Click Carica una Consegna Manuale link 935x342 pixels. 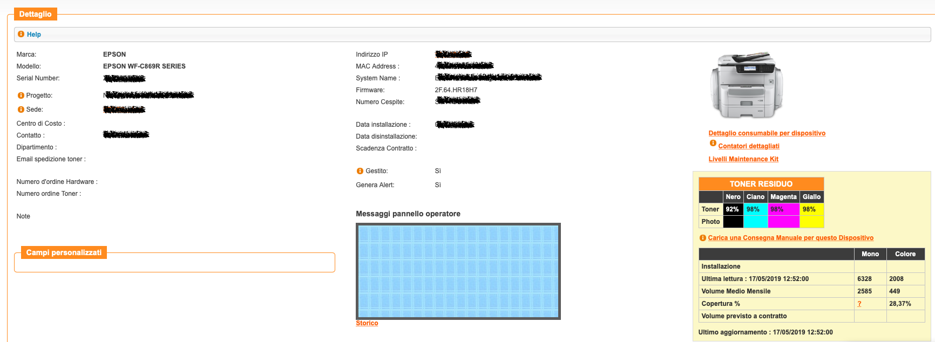[x=790, y=238]
